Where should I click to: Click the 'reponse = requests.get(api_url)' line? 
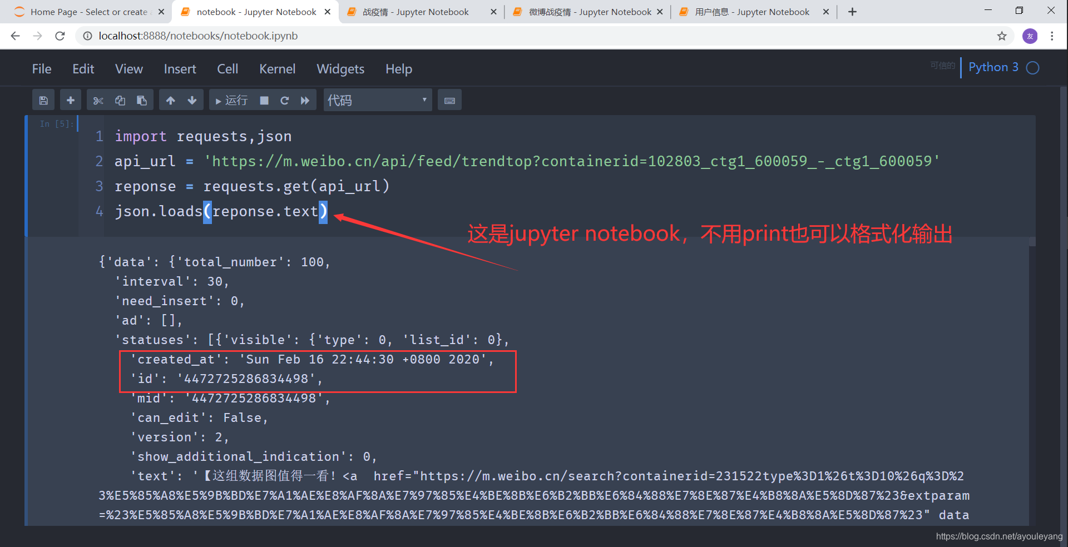(252, 186)
